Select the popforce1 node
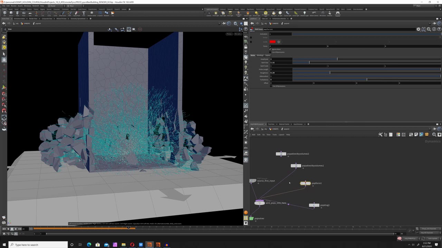This screenshot has height=248, width=442. [x=305, y=183]
